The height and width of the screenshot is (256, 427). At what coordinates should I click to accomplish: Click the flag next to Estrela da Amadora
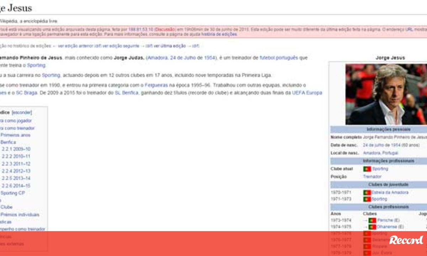(367, 192)
